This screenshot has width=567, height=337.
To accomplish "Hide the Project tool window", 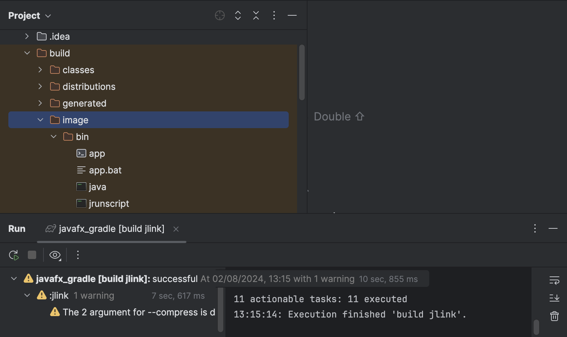I will [x=292, y=15].
